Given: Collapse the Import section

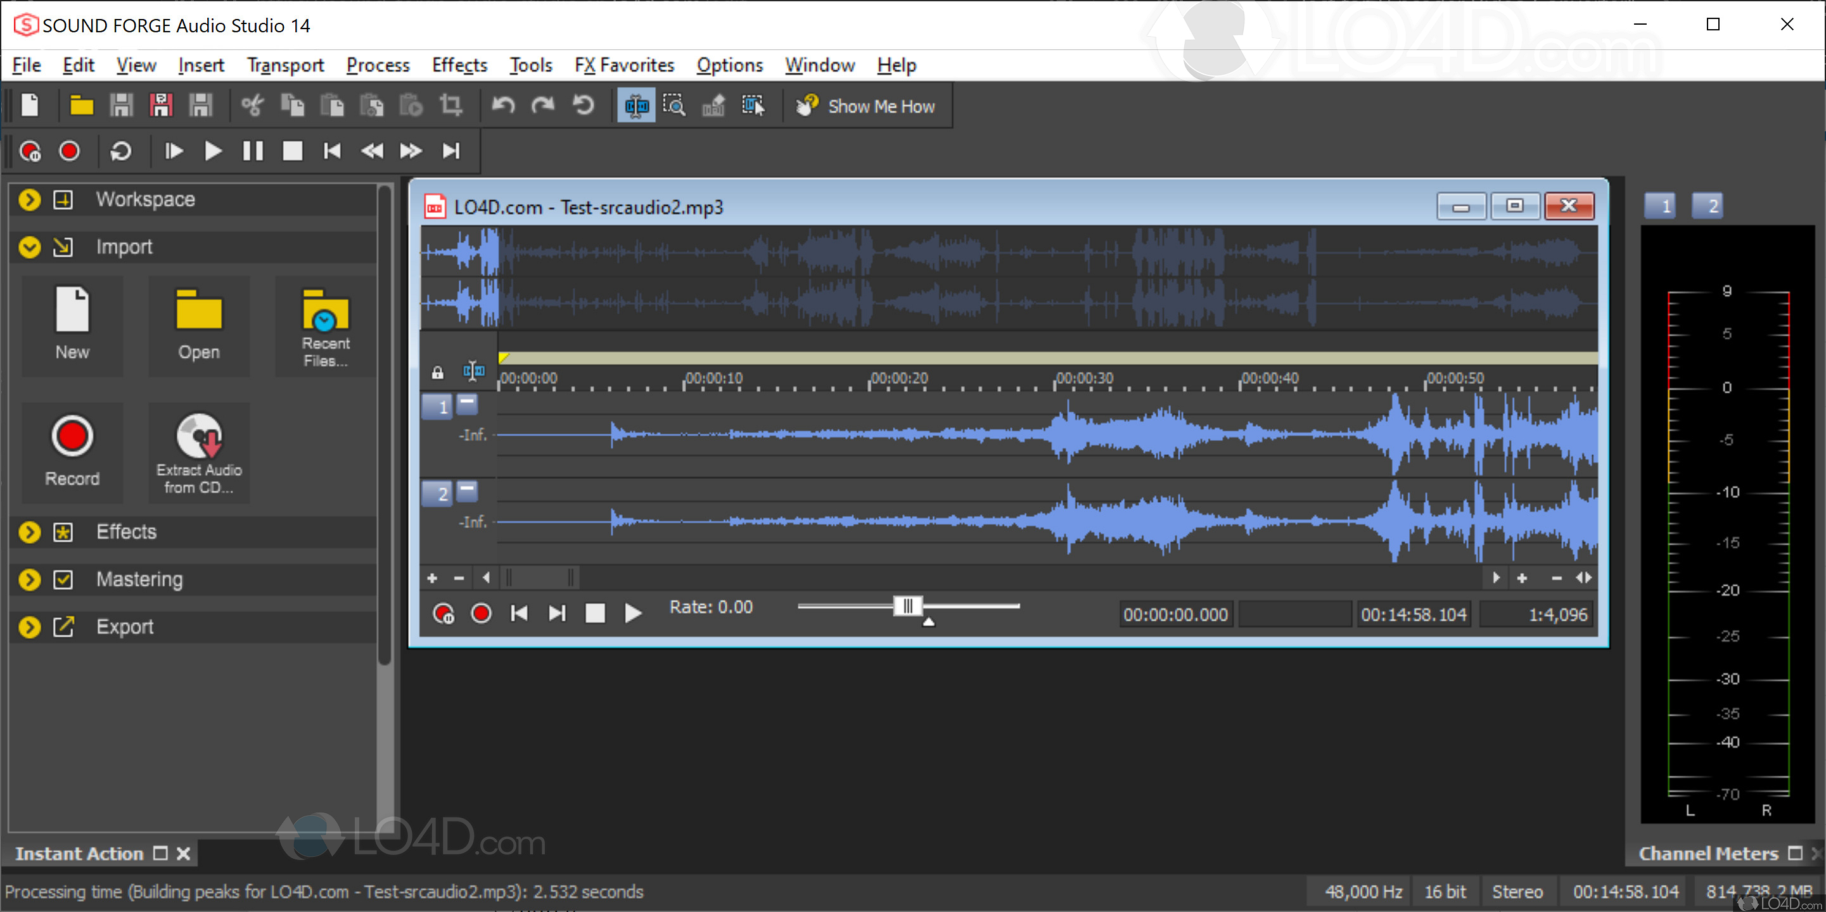Looking at the screenshot, I should coord(30,247).
